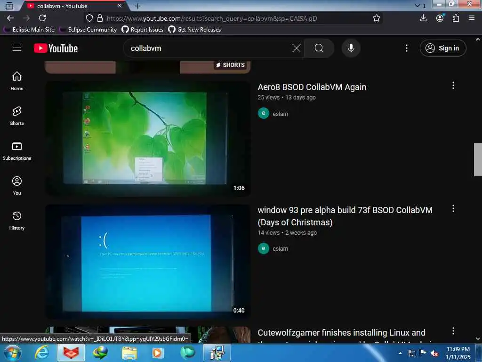The image size is (482, 362).
Task: Open title window 93 pre alpha build
Action: (x=345, y=216)
